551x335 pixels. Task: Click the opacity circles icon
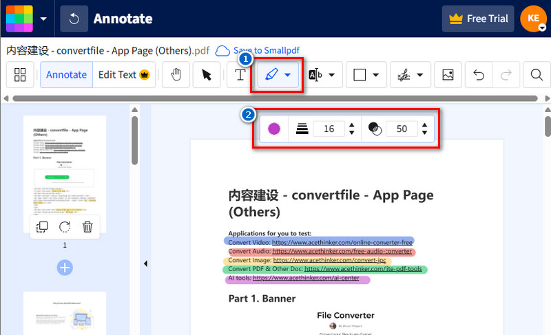tap(375, 129)
